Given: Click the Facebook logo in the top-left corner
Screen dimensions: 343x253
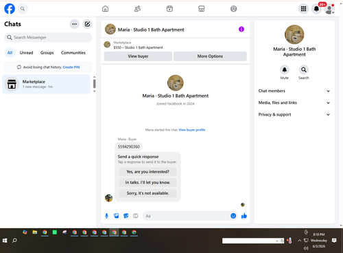Looking at the screenshot, I should point(10,9).
